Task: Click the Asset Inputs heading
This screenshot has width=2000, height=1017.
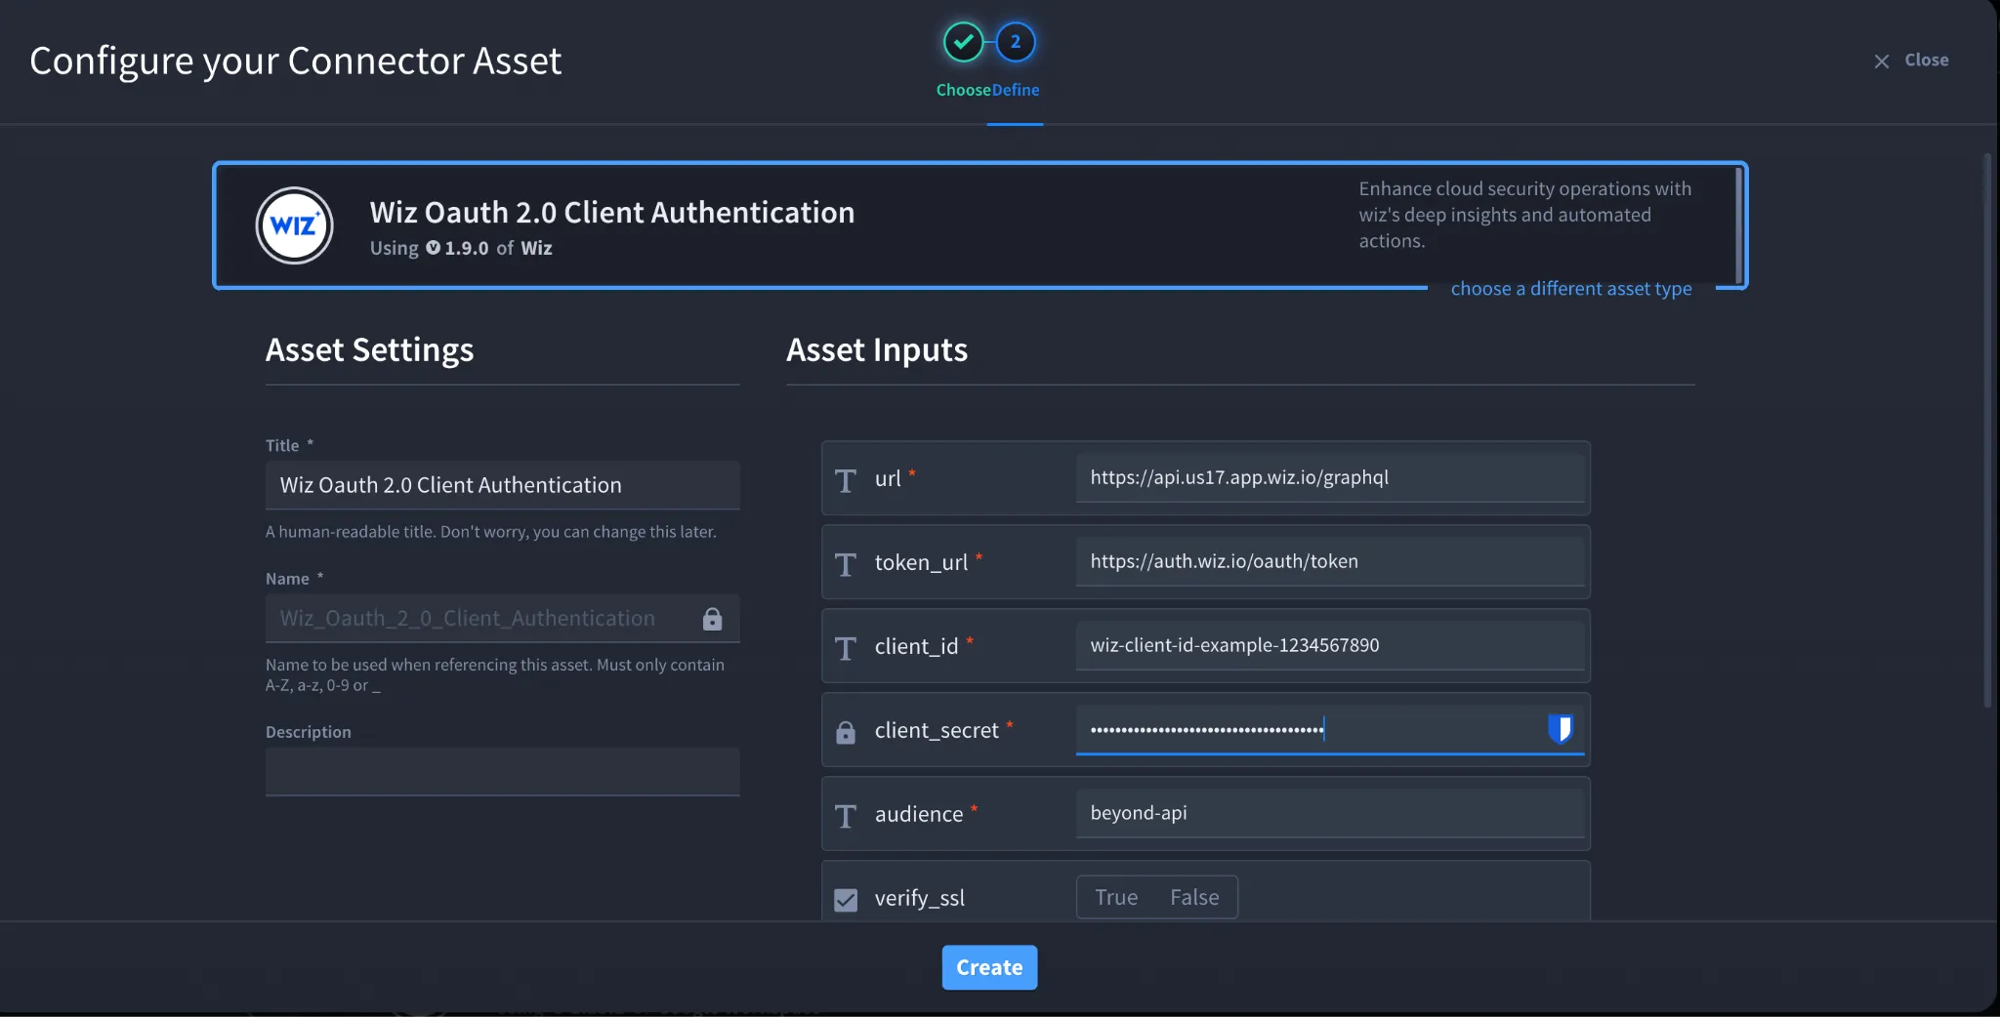Action: point(877,349)
